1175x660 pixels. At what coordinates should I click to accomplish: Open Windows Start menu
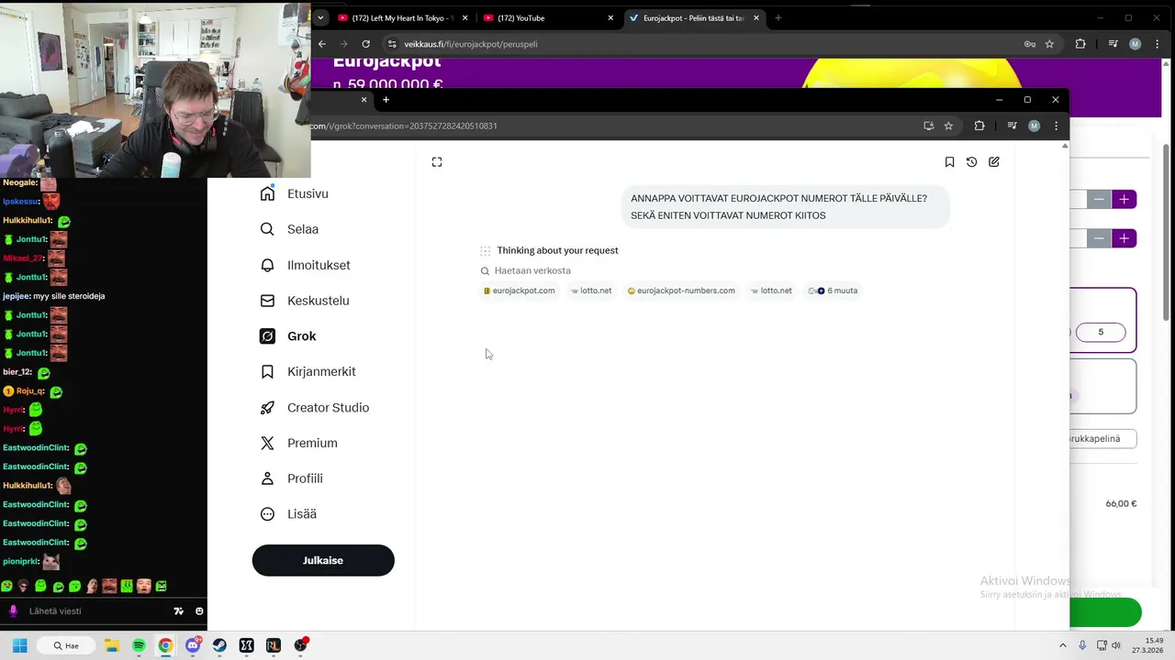pyautogui.click(x=19, y=645)
